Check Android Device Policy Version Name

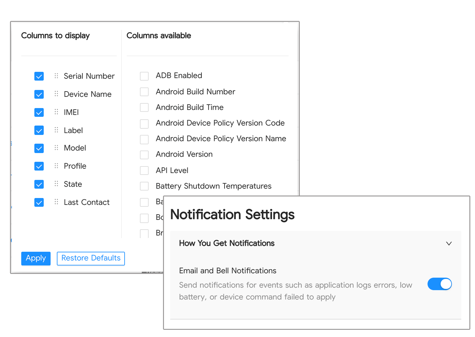144,139
